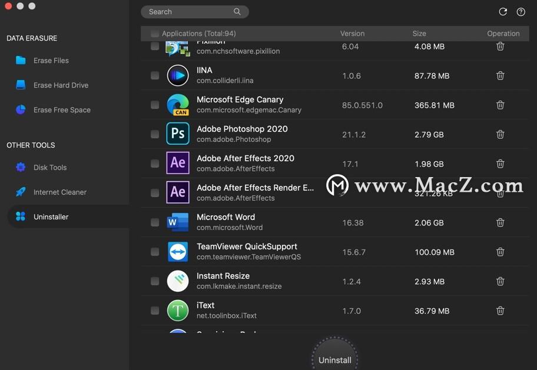Click the 100.09 MB size value
Image resolution: width=537 pixels, height=370 pixels.
pyautogui.click(x=435, y=252)
